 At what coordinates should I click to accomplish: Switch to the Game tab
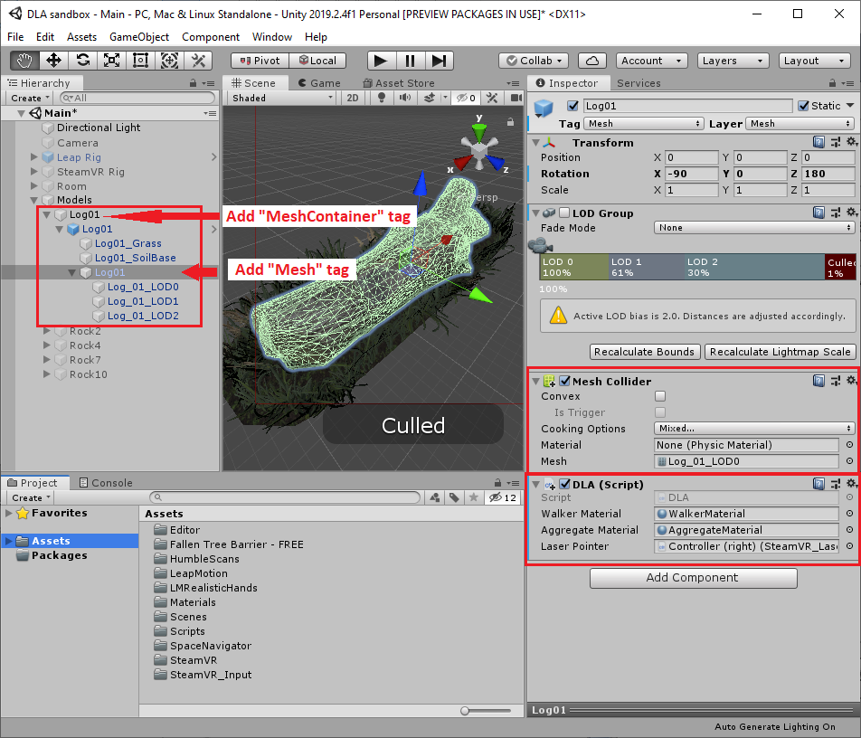pyautogui.click(x=319, y=83)
